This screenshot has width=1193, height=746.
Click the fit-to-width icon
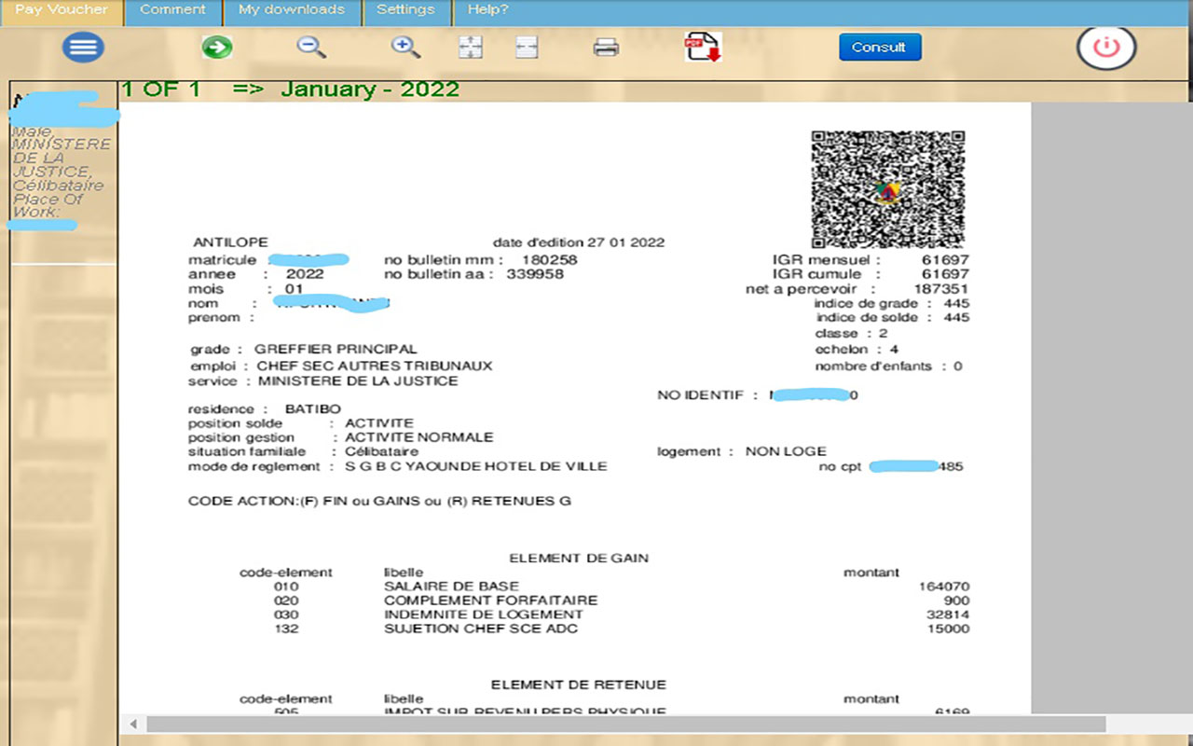[x=527, y=48]
